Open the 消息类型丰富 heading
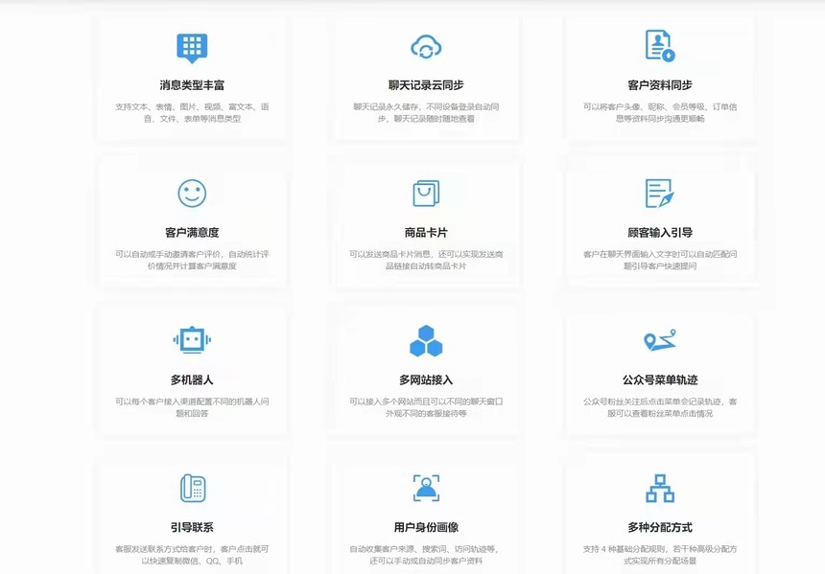This screenshot has height=574, width=825. [192, 85]
